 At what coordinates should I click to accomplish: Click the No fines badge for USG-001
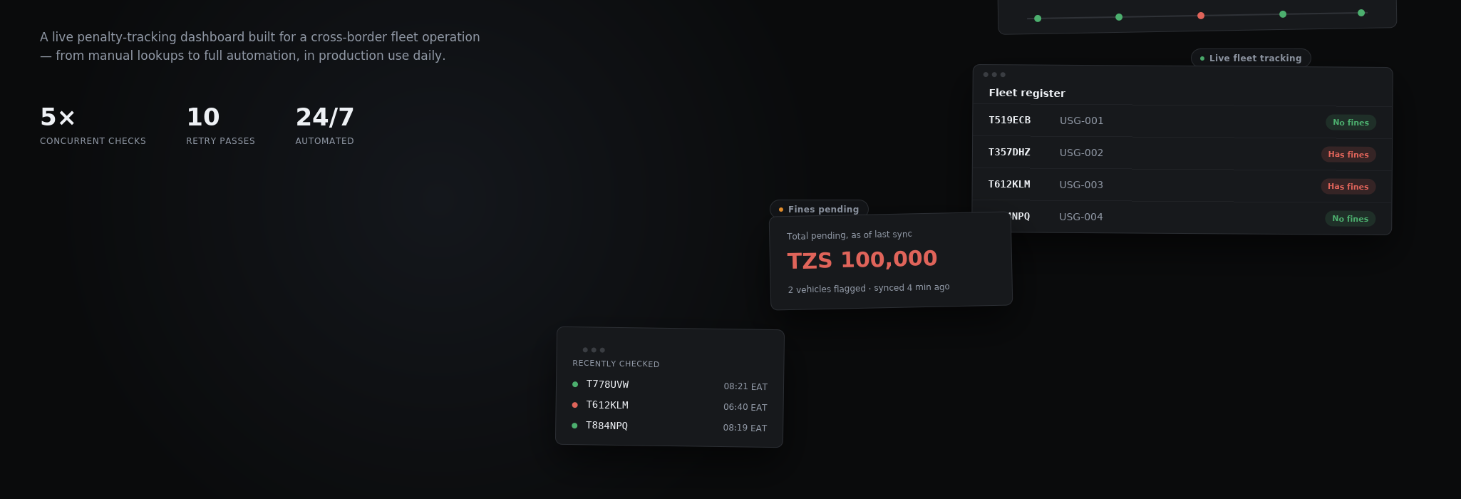click(1351, 123)
